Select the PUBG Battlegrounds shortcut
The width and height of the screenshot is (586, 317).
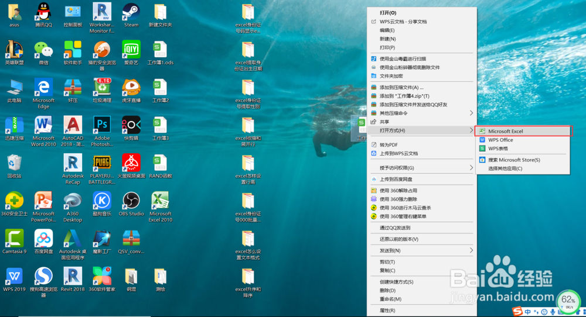101,169
